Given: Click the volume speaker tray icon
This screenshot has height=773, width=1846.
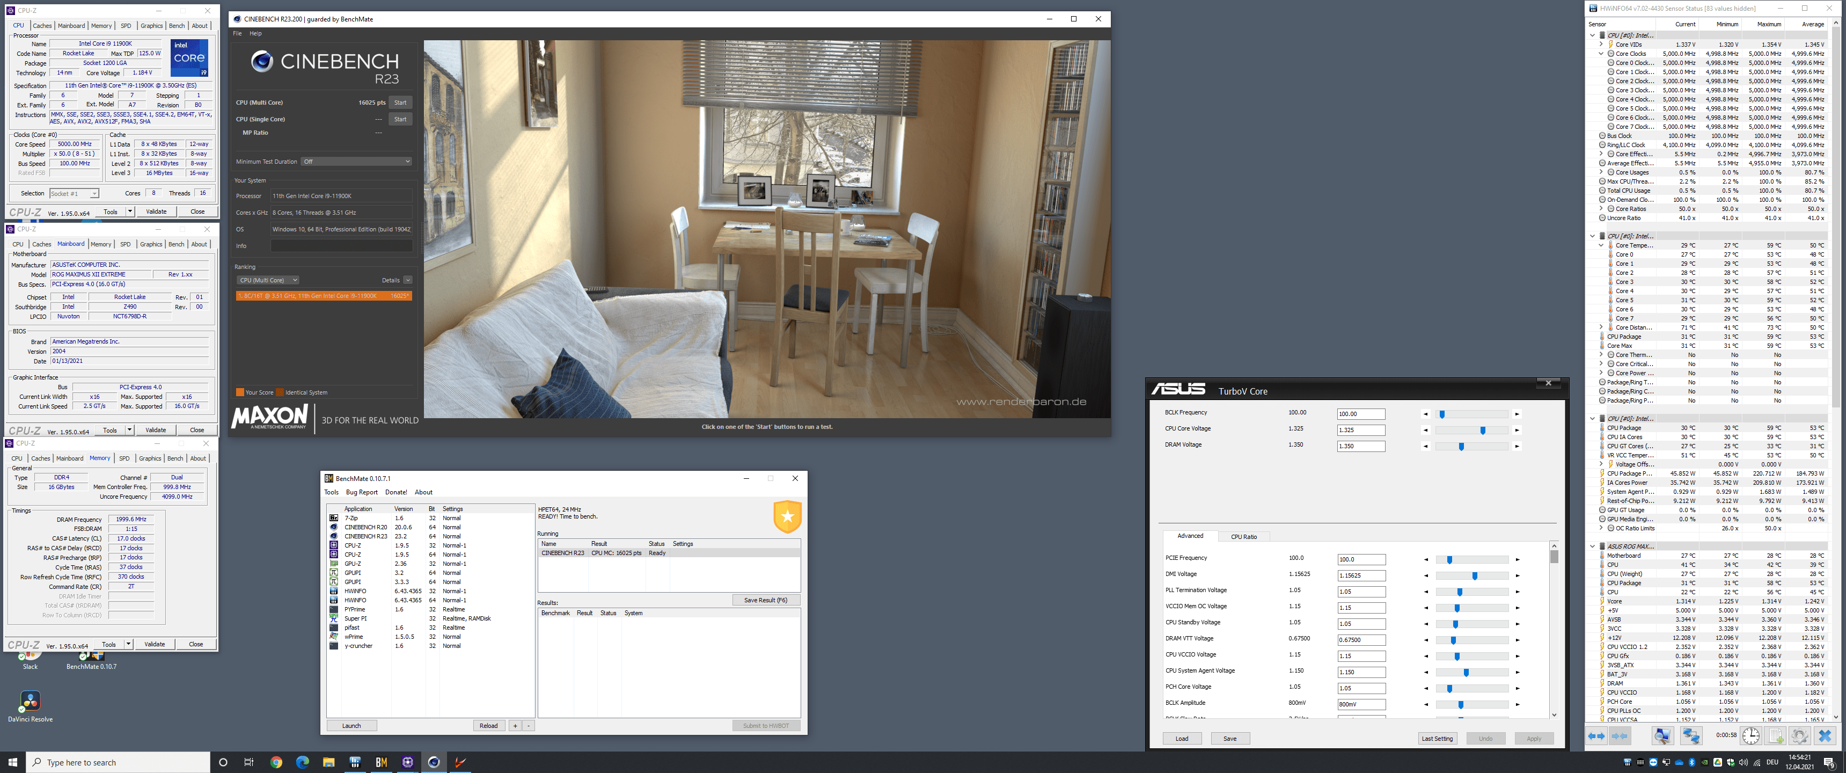Looking at the screenshot, I should pyautogui.click(x=1744, y=762).
